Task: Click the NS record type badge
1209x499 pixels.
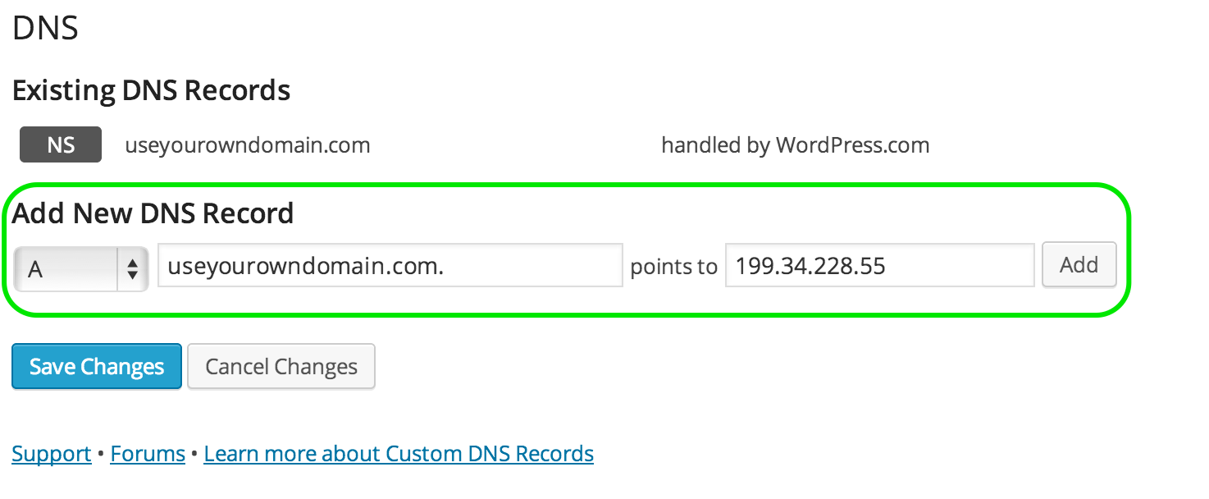Action: coord(60,144)
